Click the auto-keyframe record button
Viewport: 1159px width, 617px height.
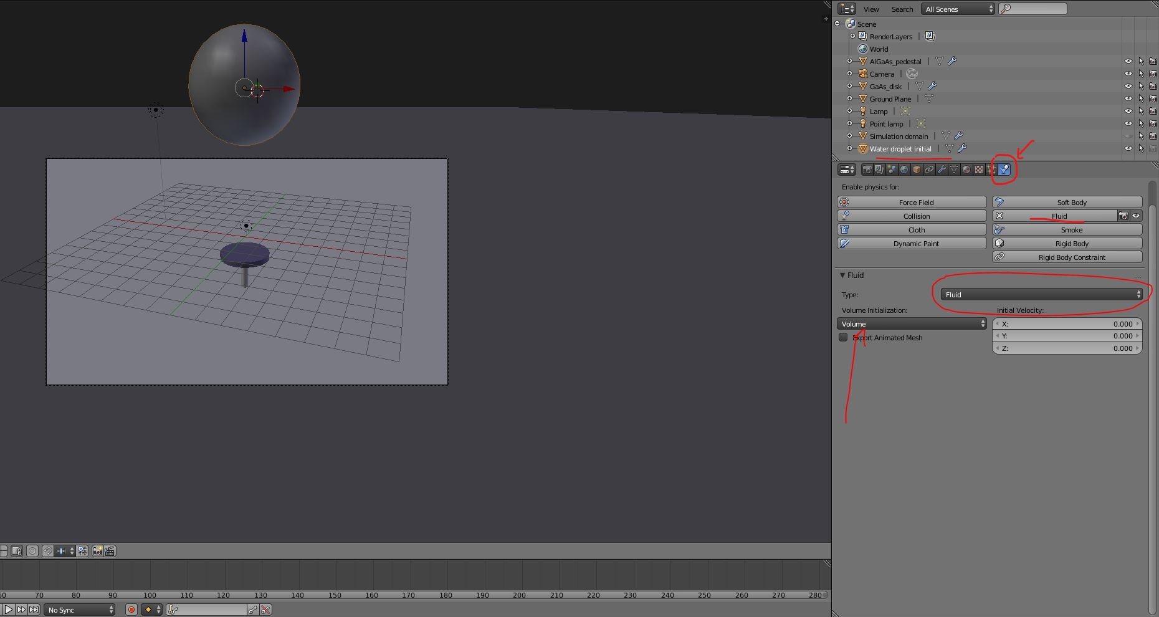pos(131,610)
